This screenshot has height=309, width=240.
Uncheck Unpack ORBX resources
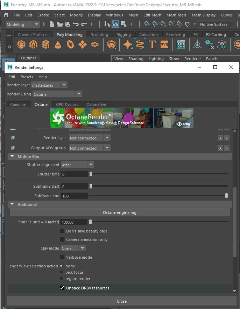coord(62,288)
